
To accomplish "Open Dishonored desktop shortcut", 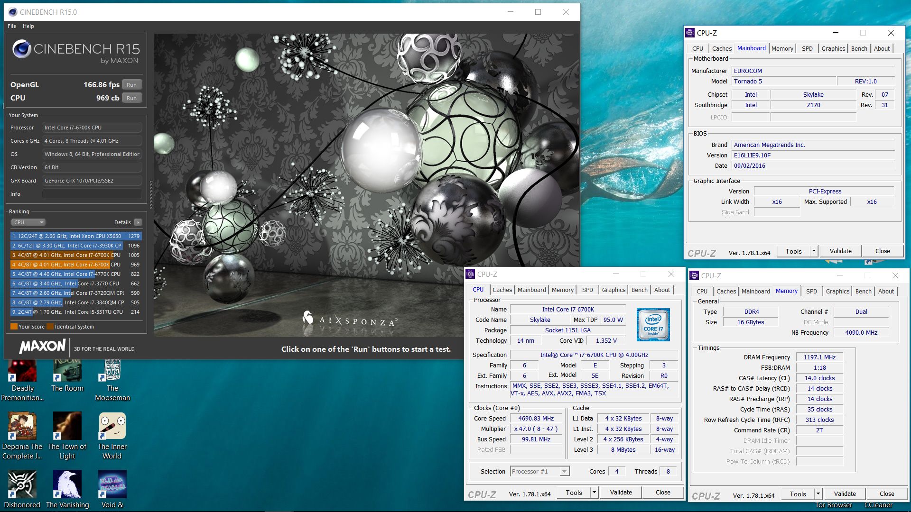I will click(x=22, y=490).
